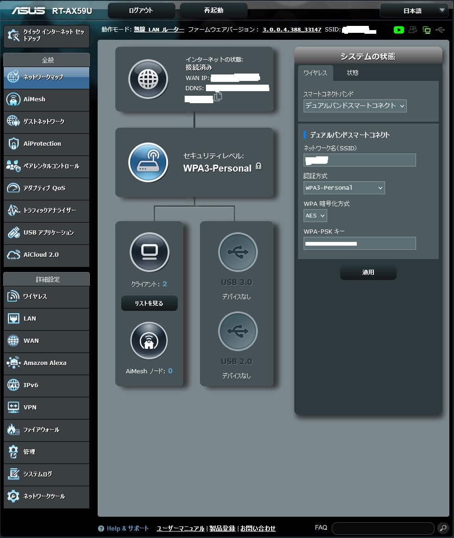The height and width of the screenshot is (538, 454).
Task: Click the リストを見る button
Action: pyautogui.click(x=149, y=303)
